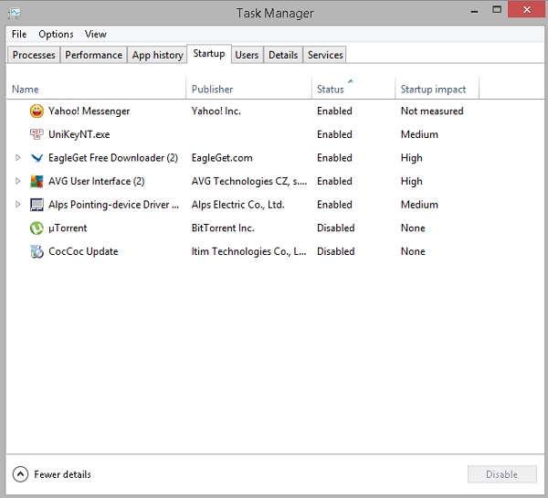Click the AVG User Interface icon
The image size is (548, 498).
(37, 181)
